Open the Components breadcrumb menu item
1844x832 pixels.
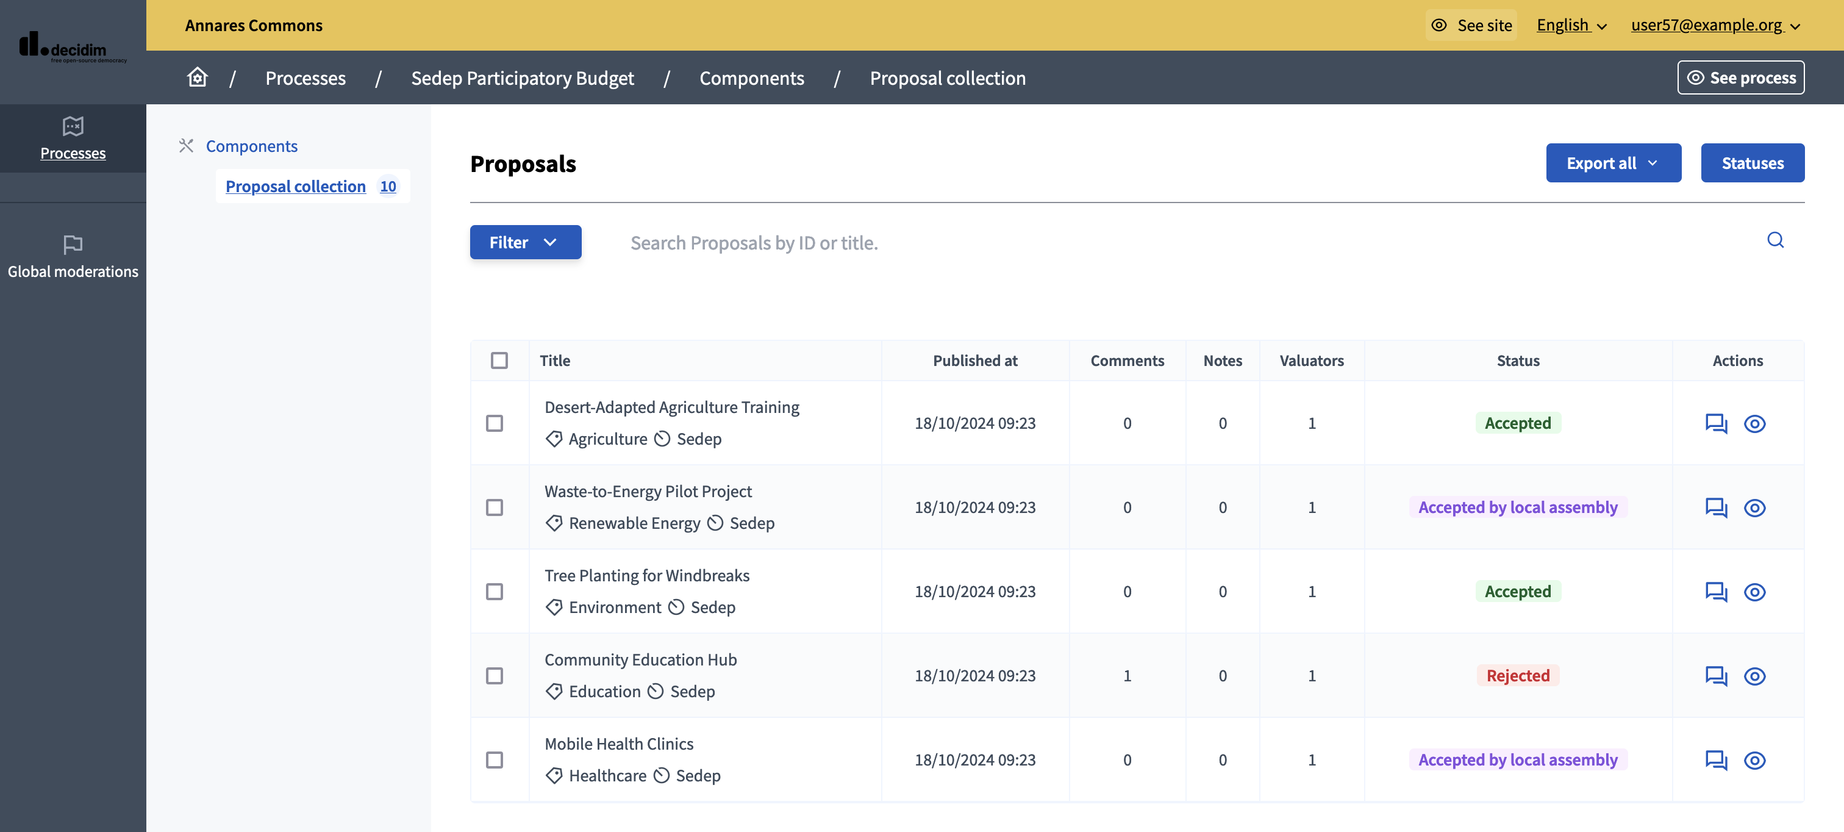click(752, 77)
